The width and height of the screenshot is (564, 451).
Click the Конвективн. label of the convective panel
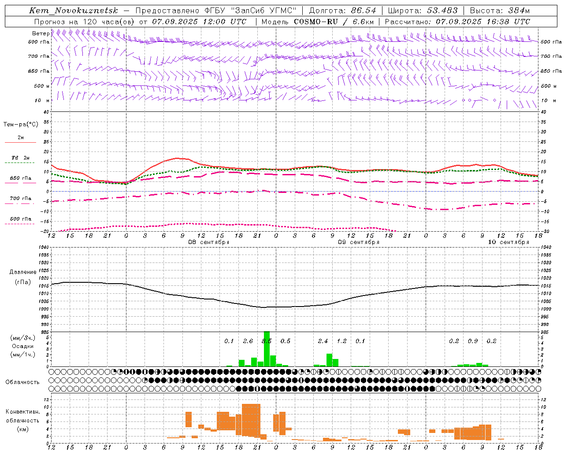click(23, 412)
